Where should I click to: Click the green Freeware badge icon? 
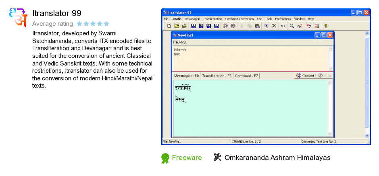165,158
